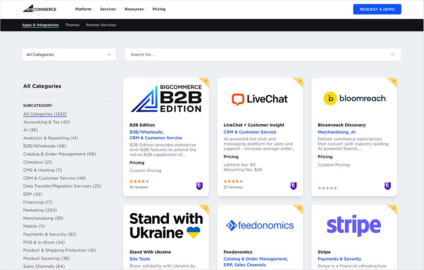
Task: Filter by Financing (17)
Action: click(38, 202)
